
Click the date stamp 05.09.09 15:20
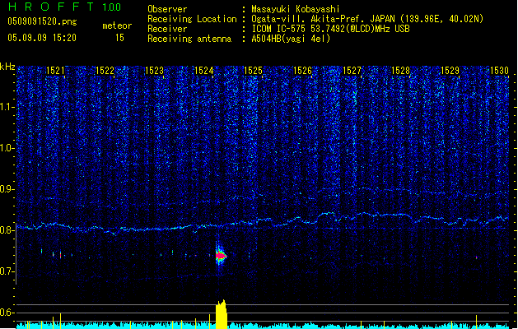click(41, 38)
